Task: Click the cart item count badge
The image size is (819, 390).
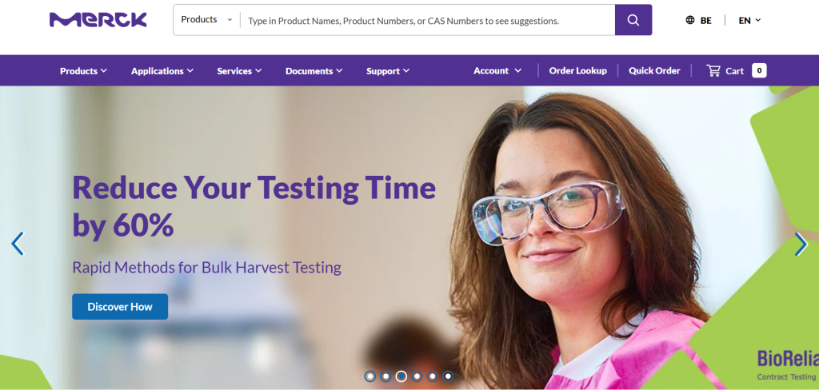Action: tap(759, 70)
